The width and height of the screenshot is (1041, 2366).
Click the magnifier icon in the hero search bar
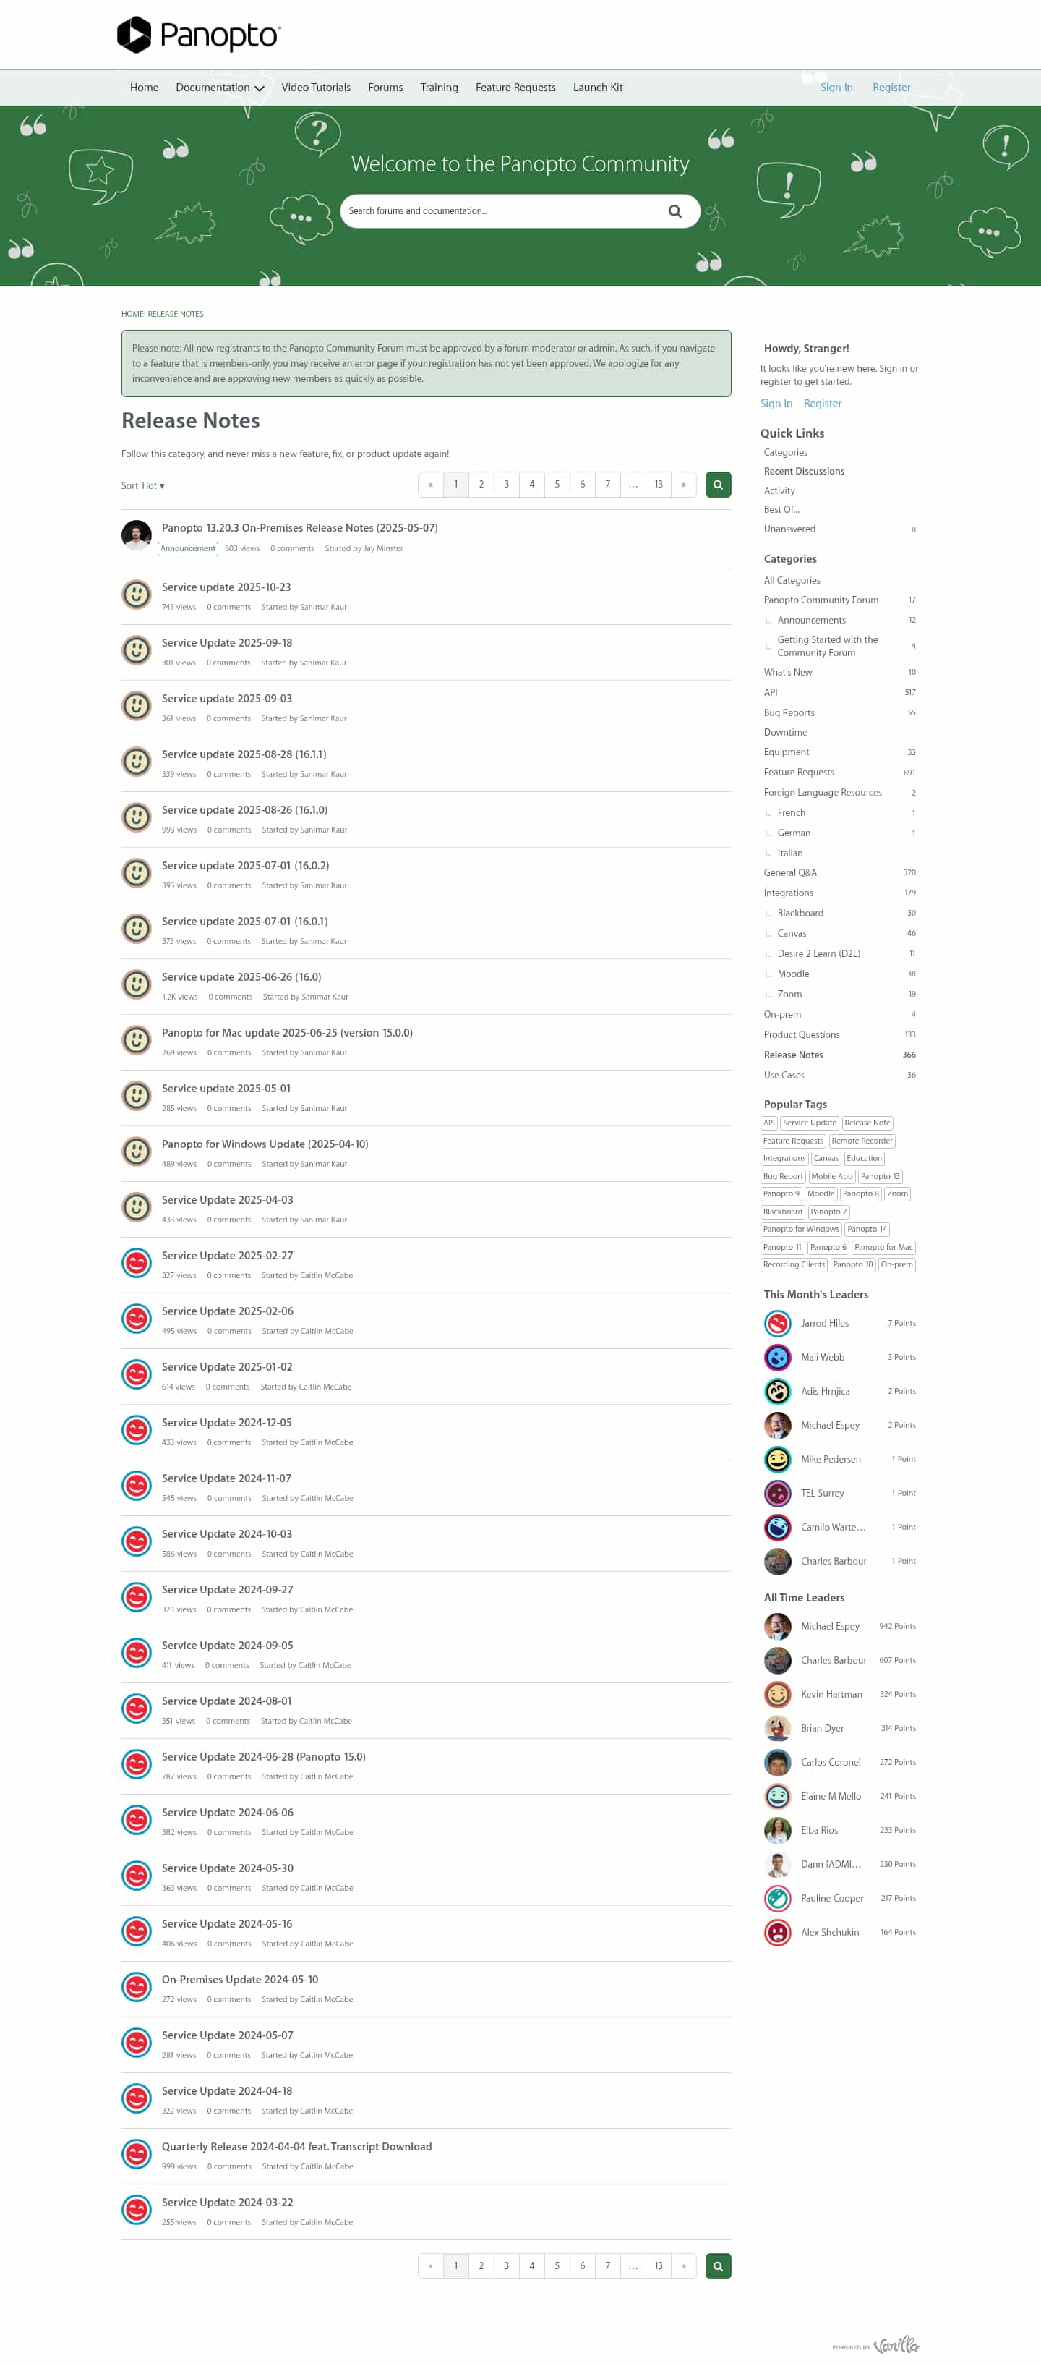pyautogui.click(x=674, y=211)
